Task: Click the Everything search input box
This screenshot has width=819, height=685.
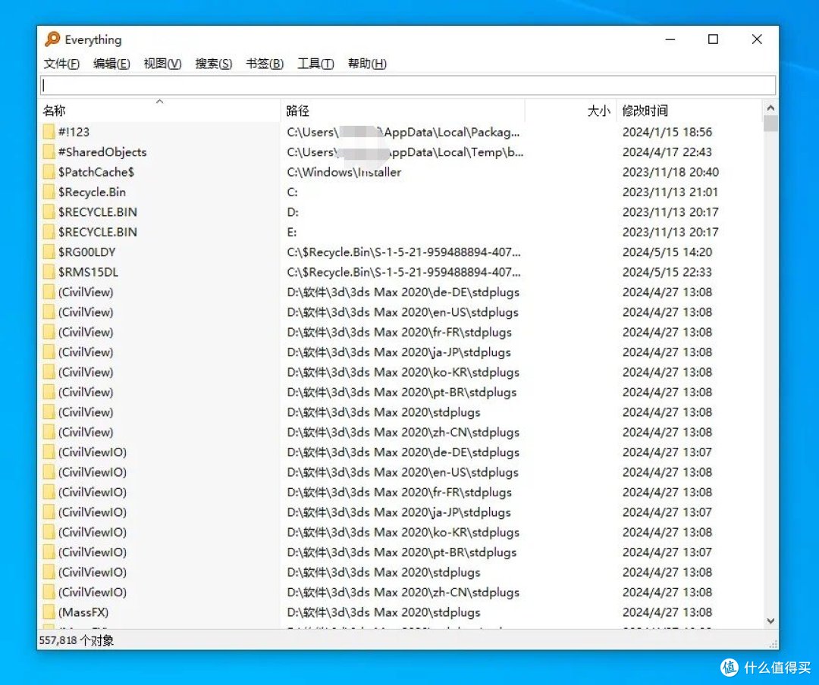Action: point(408,85)
